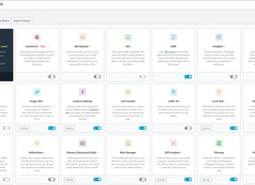The image size is (255, 185).
Task: Enable the Analytics module toggle
Action: point(234,77)
